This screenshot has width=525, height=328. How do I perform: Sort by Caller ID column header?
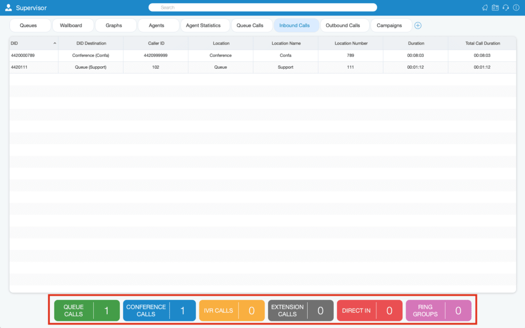pyautogui.click(x=156, y=43)
